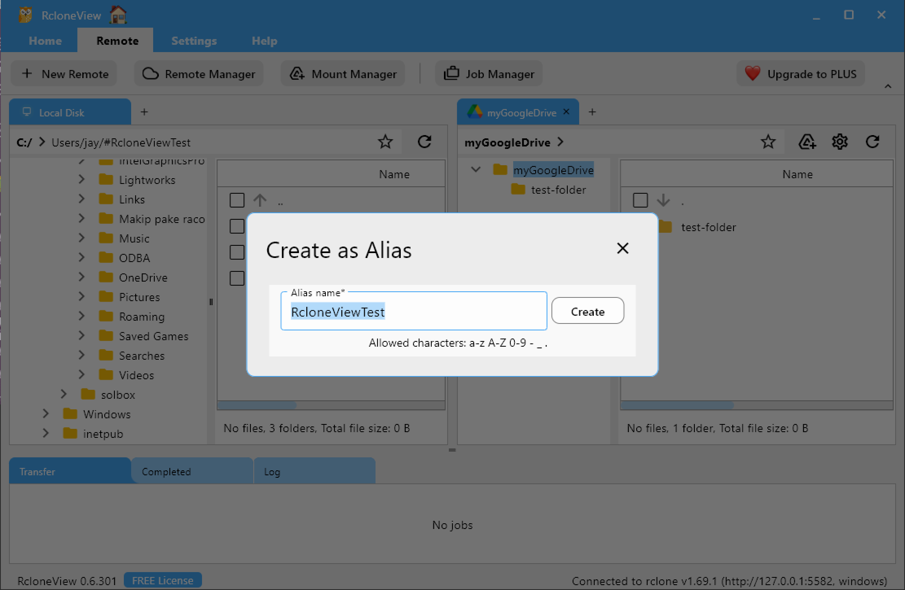Refresh the Local Disk pane

pos(424,142)
